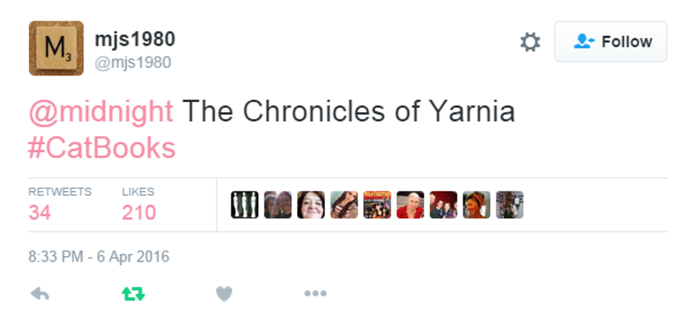Image resolution: width=691 pixels, height=330 pixels.
Task: Open the mjs1980 display name profile link
Action: [135, 39]
